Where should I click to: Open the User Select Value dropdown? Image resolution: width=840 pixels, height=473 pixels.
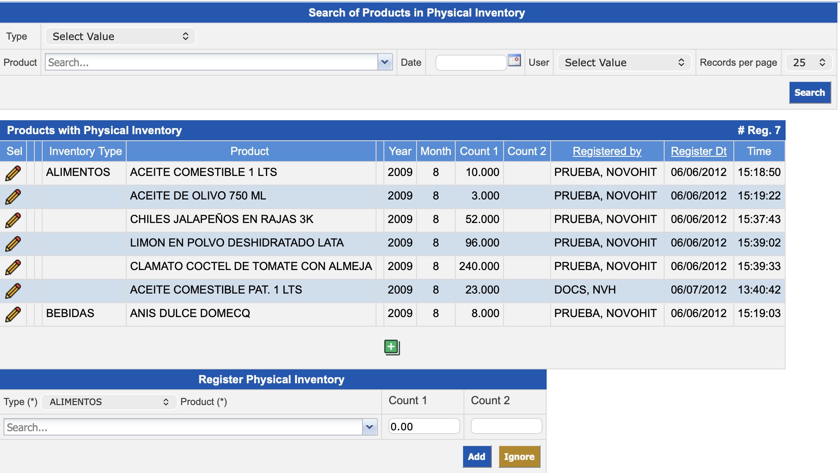(x=624, y=63)
